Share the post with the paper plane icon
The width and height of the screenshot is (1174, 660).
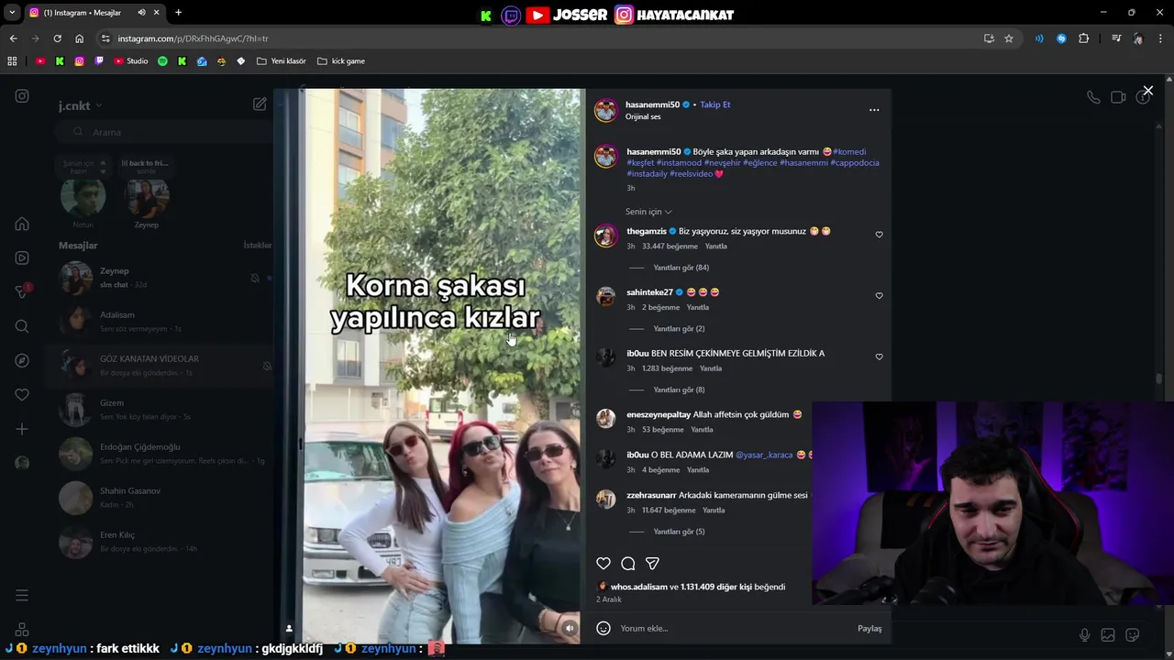click(x=652, y=564)
